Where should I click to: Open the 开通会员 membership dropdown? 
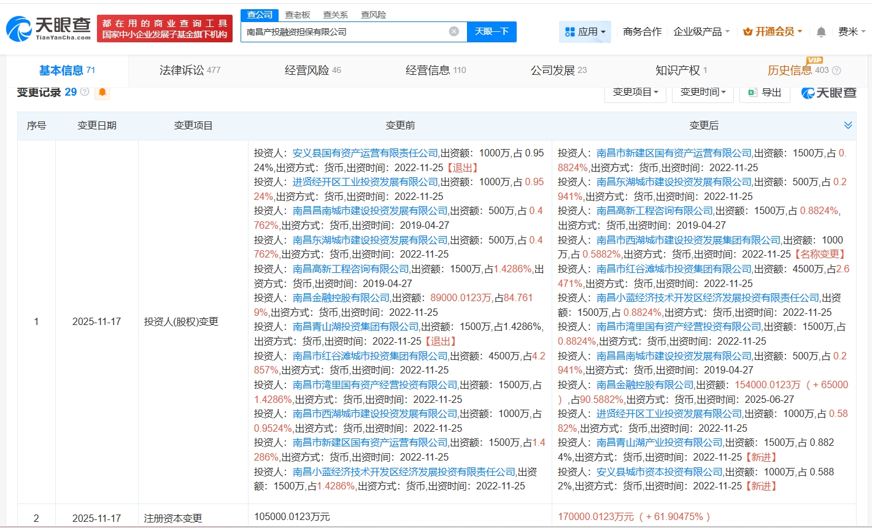coord(773,32)
